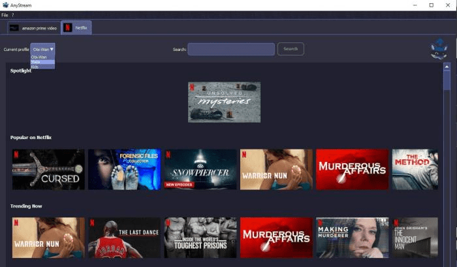
Task: Select Yoda from the profile list
Action: 37,62
